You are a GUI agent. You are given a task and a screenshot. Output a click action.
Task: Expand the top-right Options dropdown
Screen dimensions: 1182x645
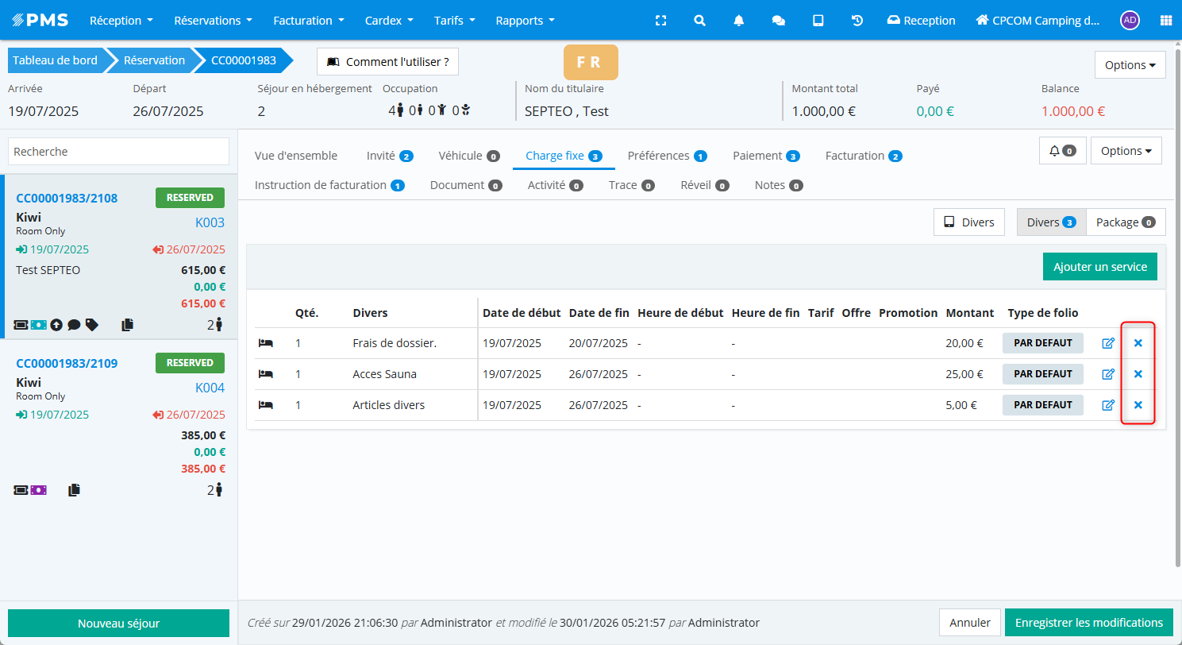click(x=1130, y=65)
